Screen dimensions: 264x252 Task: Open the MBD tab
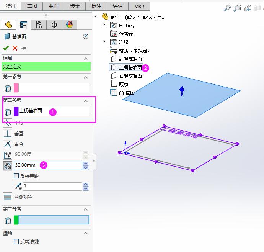tap(139, 6)
